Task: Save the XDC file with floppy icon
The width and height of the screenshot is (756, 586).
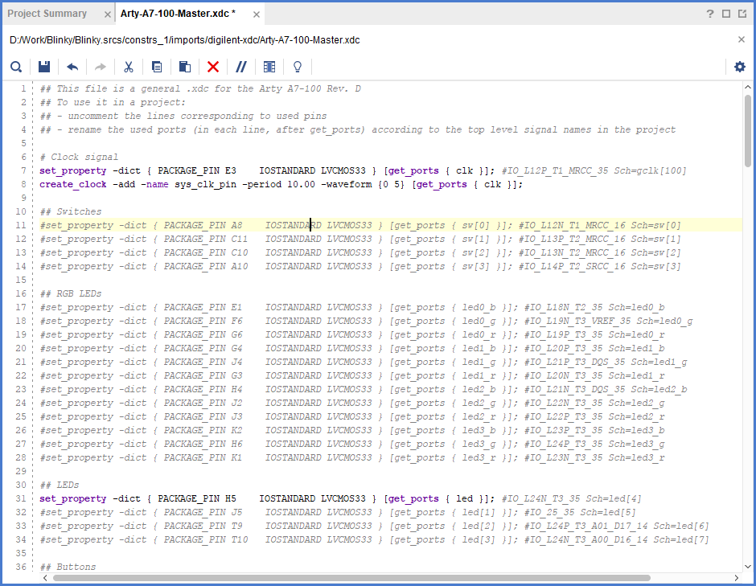Action: pyautogui.click(x=44, y=67)
